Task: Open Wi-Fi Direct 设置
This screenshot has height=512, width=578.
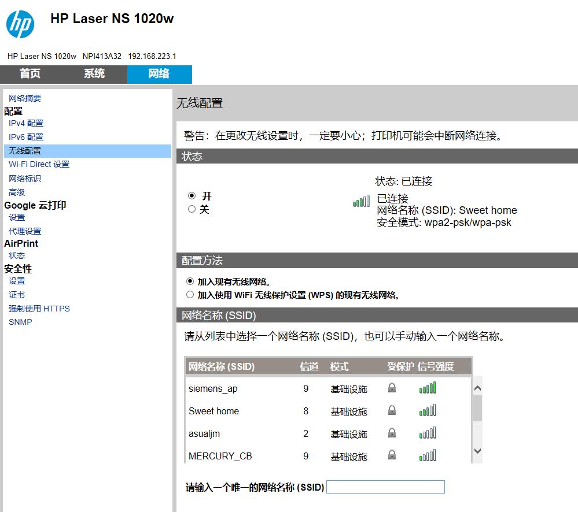Action: 39,164
